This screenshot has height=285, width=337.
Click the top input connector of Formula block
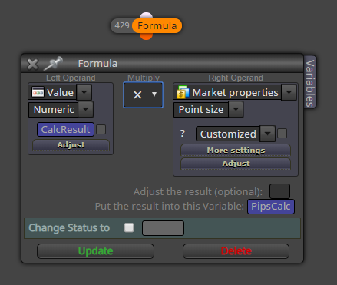pos(147,15)
